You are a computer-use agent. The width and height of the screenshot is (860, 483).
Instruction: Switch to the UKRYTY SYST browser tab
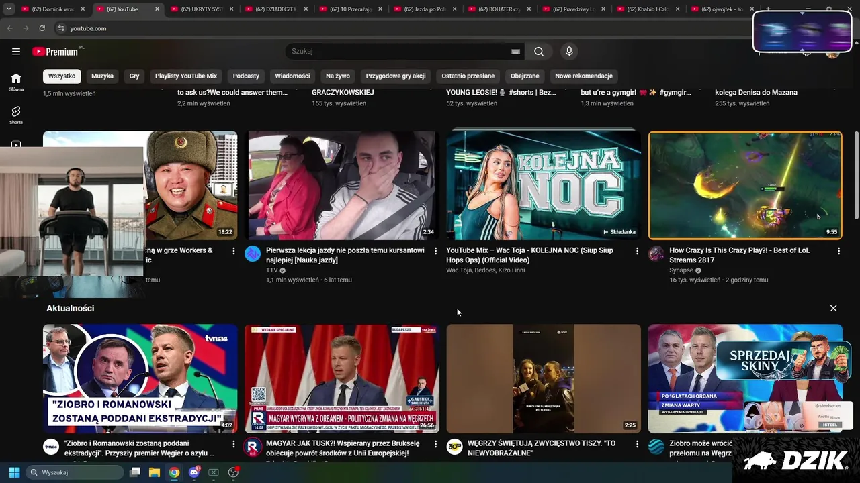(x=201, y=9)
